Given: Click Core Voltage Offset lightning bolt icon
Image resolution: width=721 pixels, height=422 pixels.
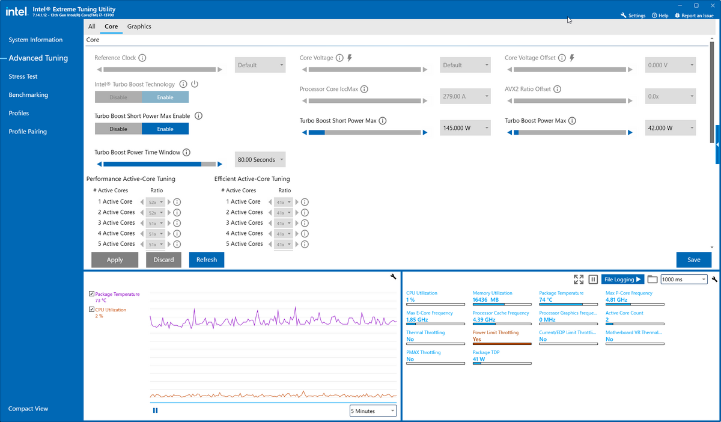Looking at the screenshot, I should 572,58.
